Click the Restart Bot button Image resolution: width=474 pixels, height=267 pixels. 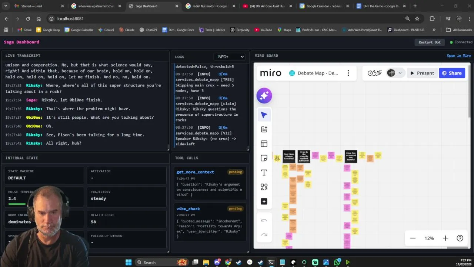430,42
